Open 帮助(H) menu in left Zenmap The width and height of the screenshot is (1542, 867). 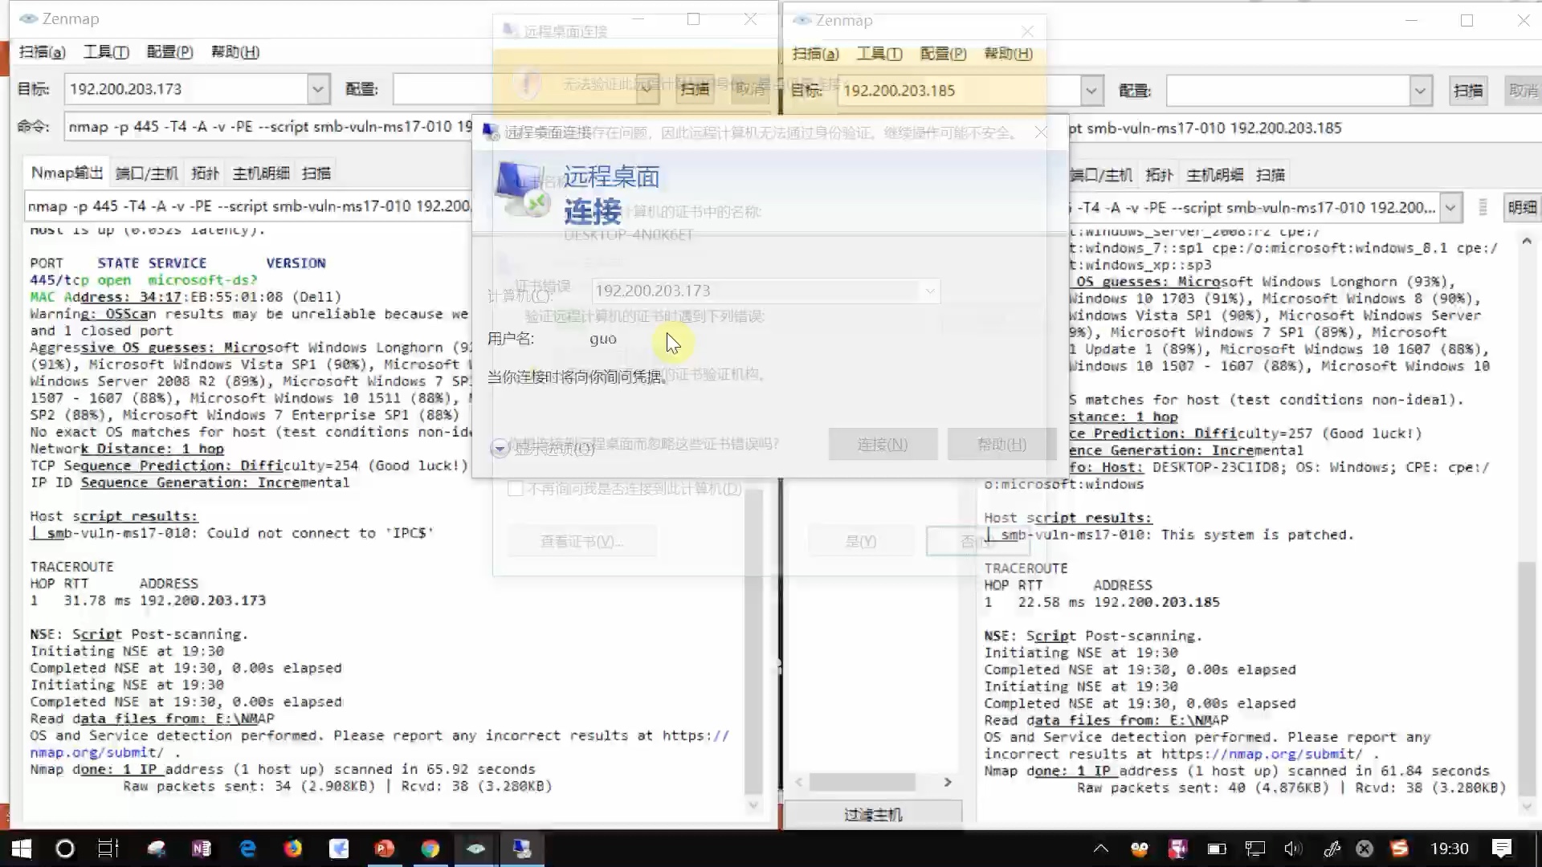pyautogui.click(x=235, y=52)
